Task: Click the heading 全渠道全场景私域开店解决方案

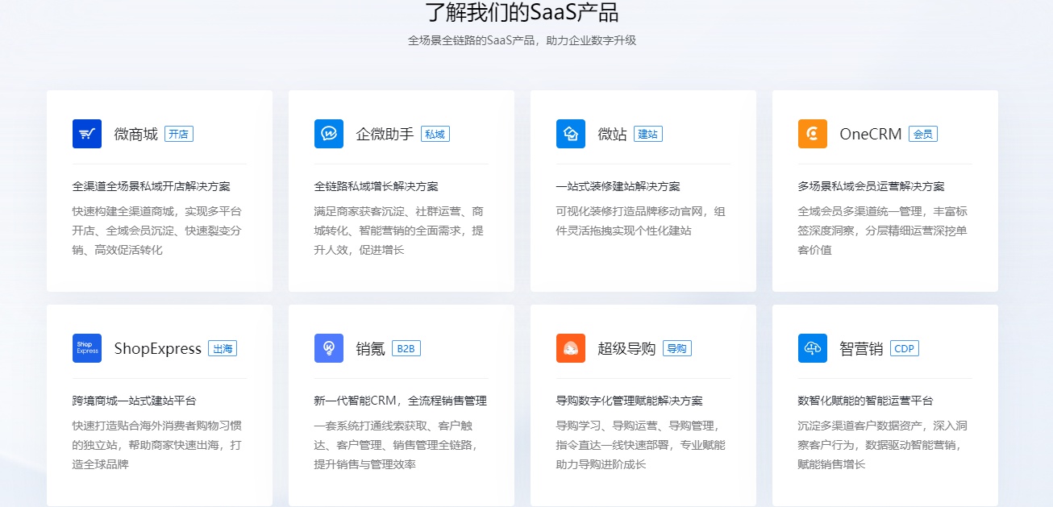Action: tap(152, 186)
